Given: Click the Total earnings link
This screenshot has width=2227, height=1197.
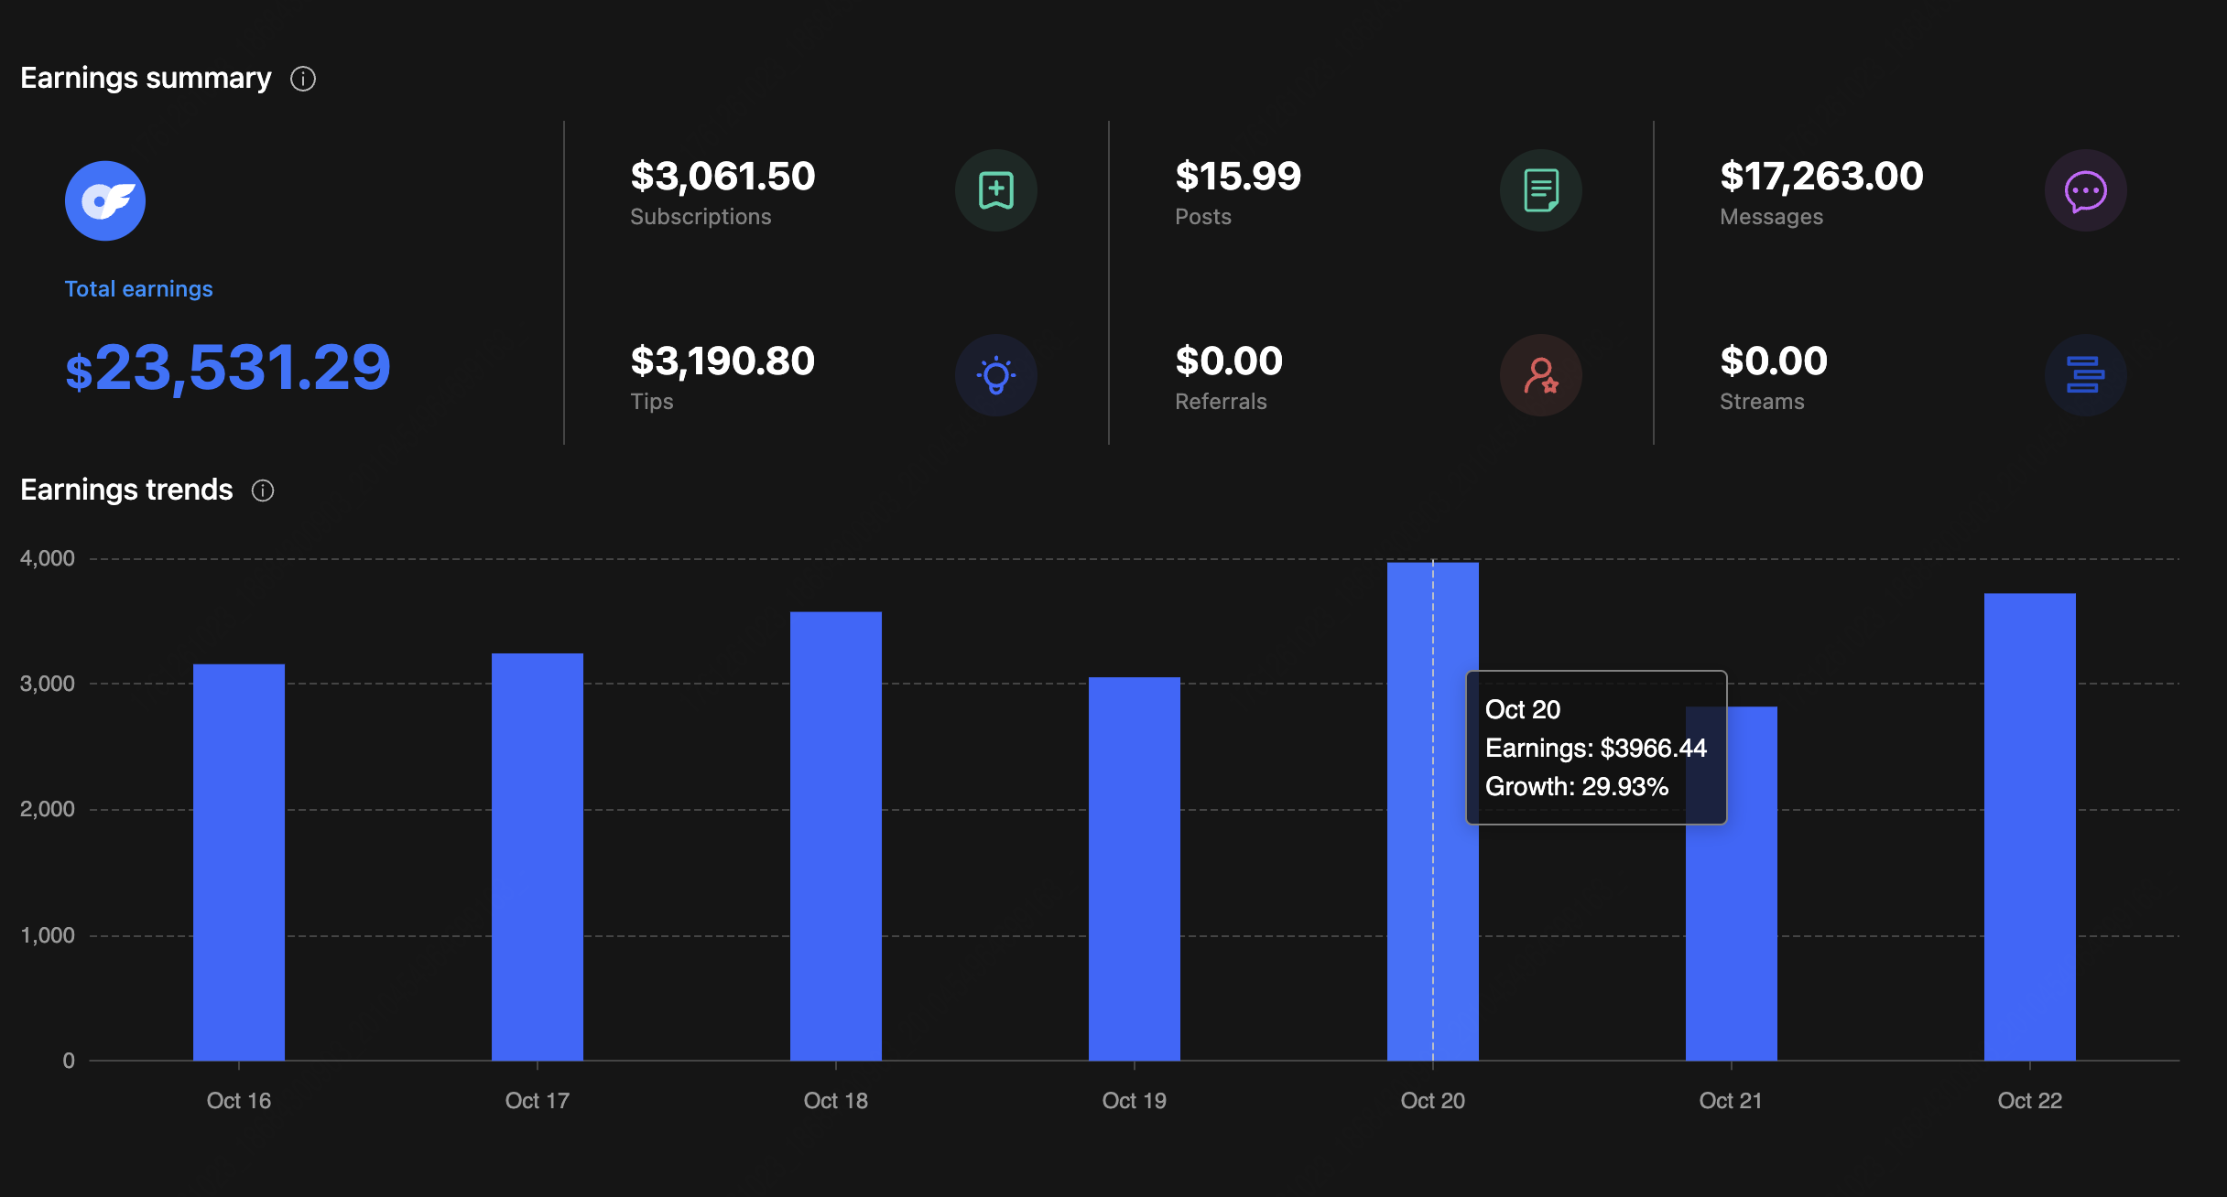Looking at the screenshot, I should (x=138, y=287).
